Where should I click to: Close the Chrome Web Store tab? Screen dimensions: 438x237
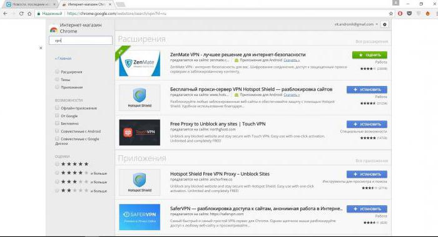110,4
